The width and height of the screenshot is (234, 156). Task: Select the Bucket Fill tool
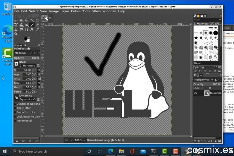tap(27, 25)
